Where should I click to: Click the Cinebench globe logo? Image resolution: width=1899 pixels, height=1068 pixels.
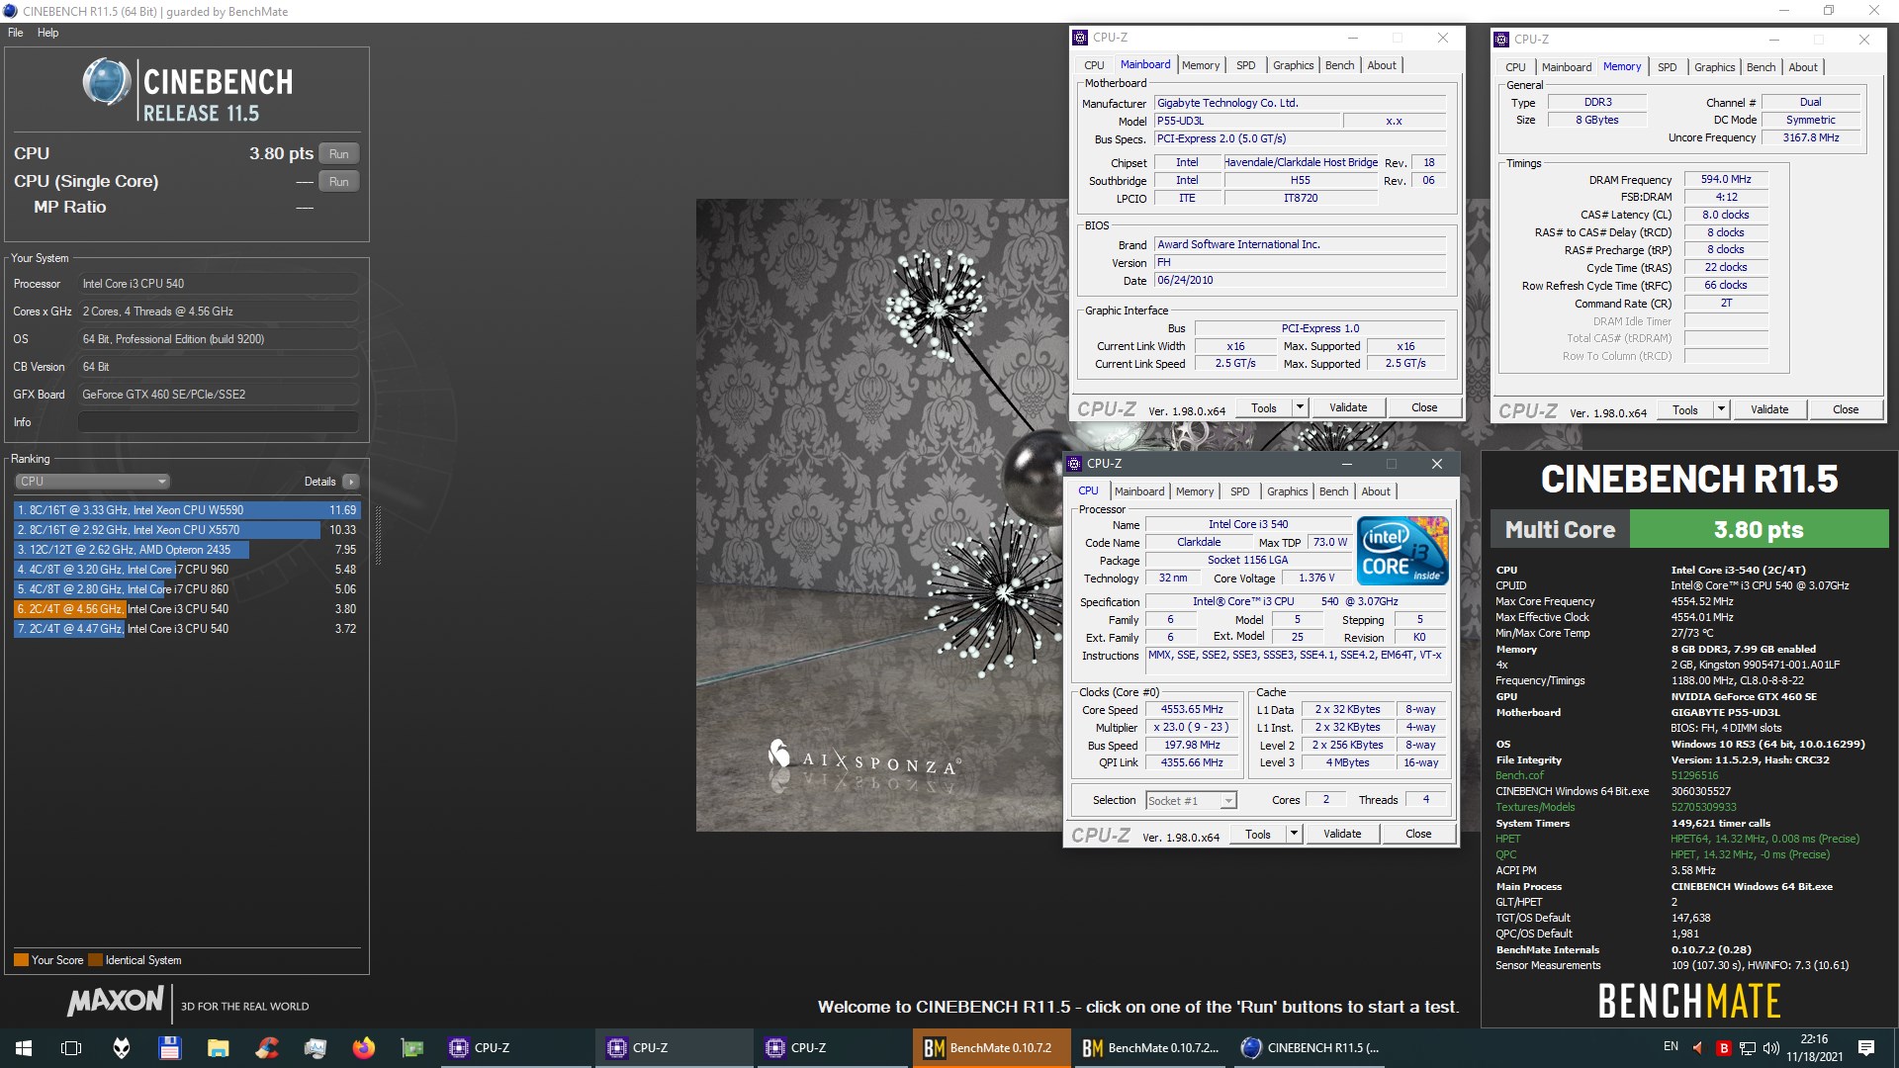107,82
